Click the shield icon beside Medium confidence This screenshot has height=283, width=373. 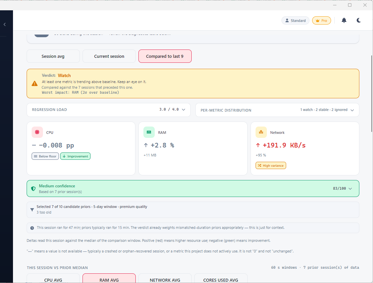pos(33,189)
